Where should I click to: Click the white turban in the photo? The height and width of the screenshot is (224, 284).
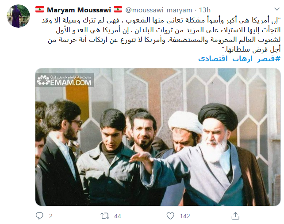[x=185, y=121]
